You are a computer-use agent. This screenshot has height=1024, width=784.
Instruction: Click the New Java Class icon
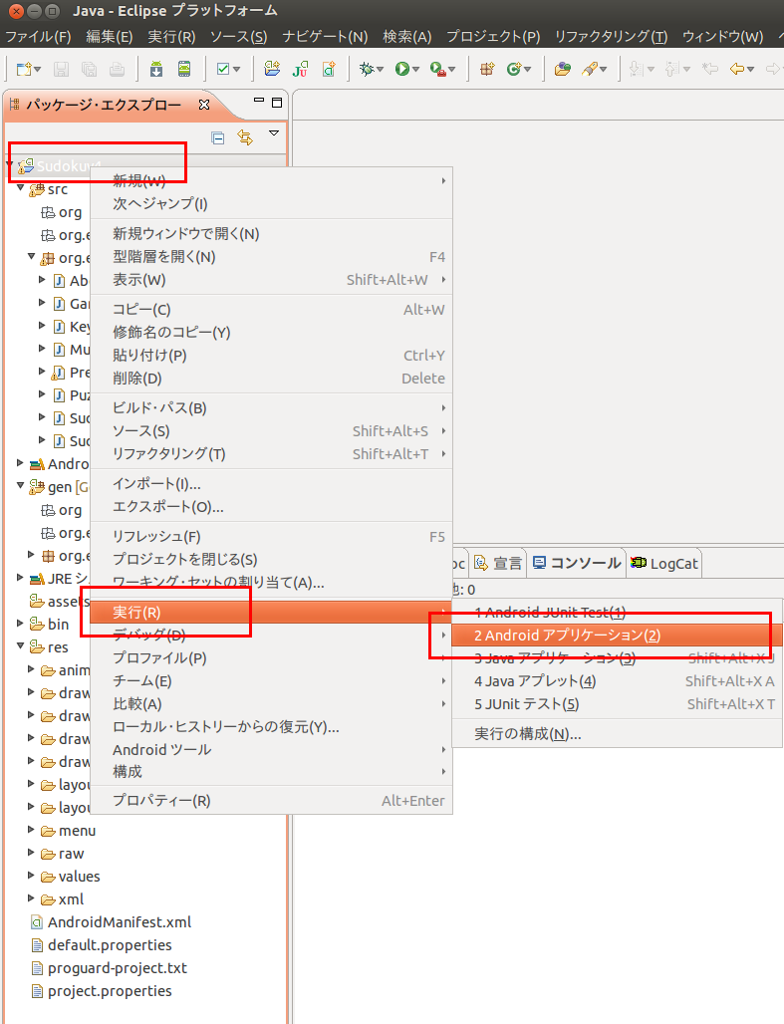514,69
